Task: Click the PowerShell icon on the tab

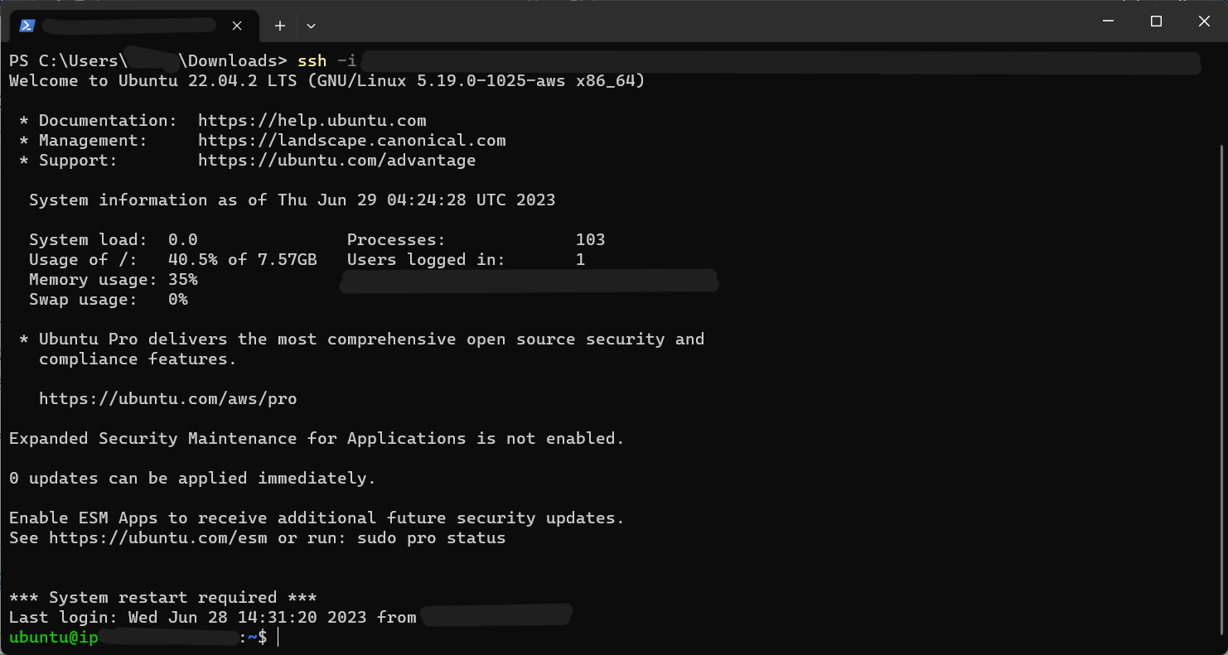Action: coord(27,26)
